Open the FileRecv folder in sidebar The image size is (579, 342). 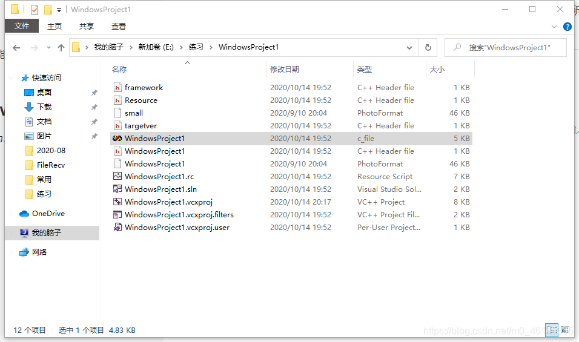pos(51,165)
